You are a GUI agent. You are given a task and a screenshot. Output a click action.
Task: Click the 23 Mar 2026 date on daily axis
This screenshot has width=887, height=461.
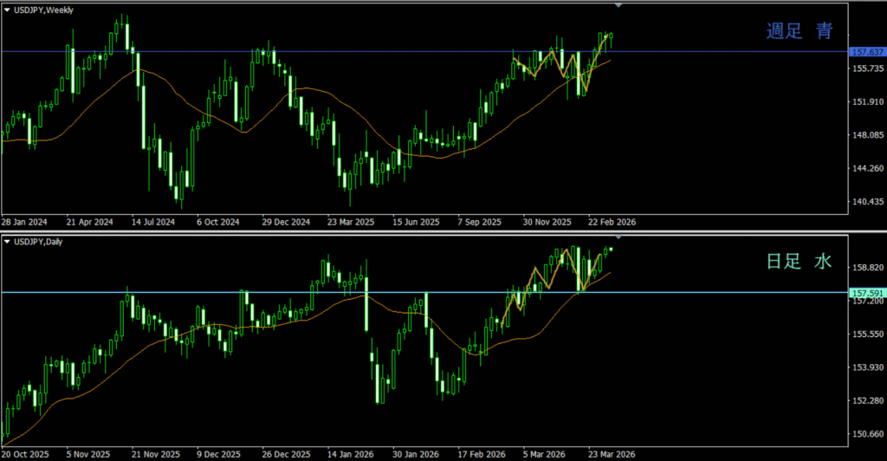click(611, 454)
